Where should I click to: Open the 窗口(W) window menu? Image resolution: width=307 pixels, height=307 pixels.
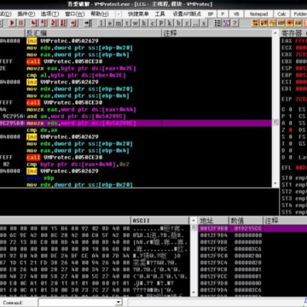click(x=75, y=14)
